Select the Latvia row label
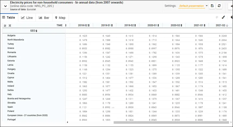This screenshot has width=233, height=127. point(10,65)
